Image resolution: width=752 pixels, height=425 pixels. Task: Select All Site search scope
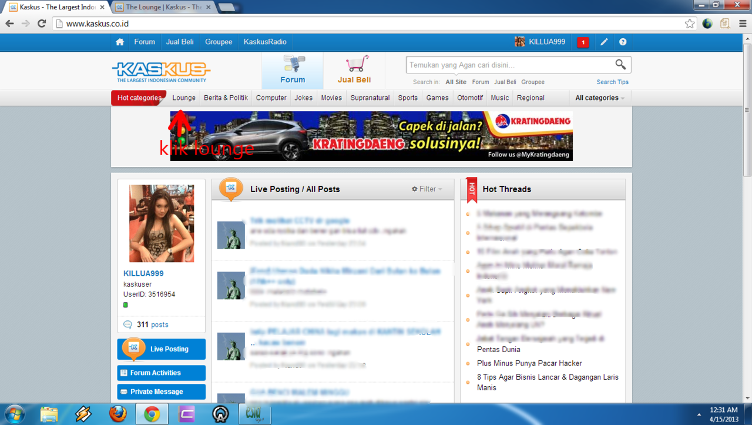pyautogui.click(x=456, y=82)
